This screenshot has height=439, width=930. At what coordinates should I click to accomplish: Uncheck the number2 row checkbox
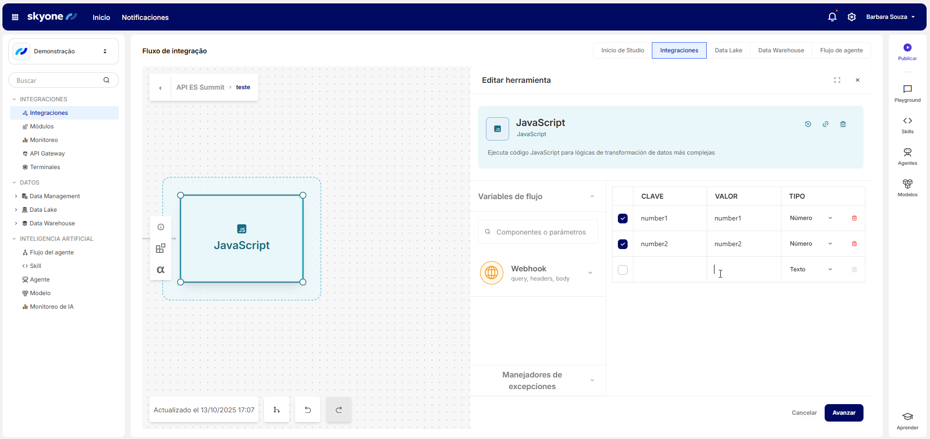tap(623, 244)
